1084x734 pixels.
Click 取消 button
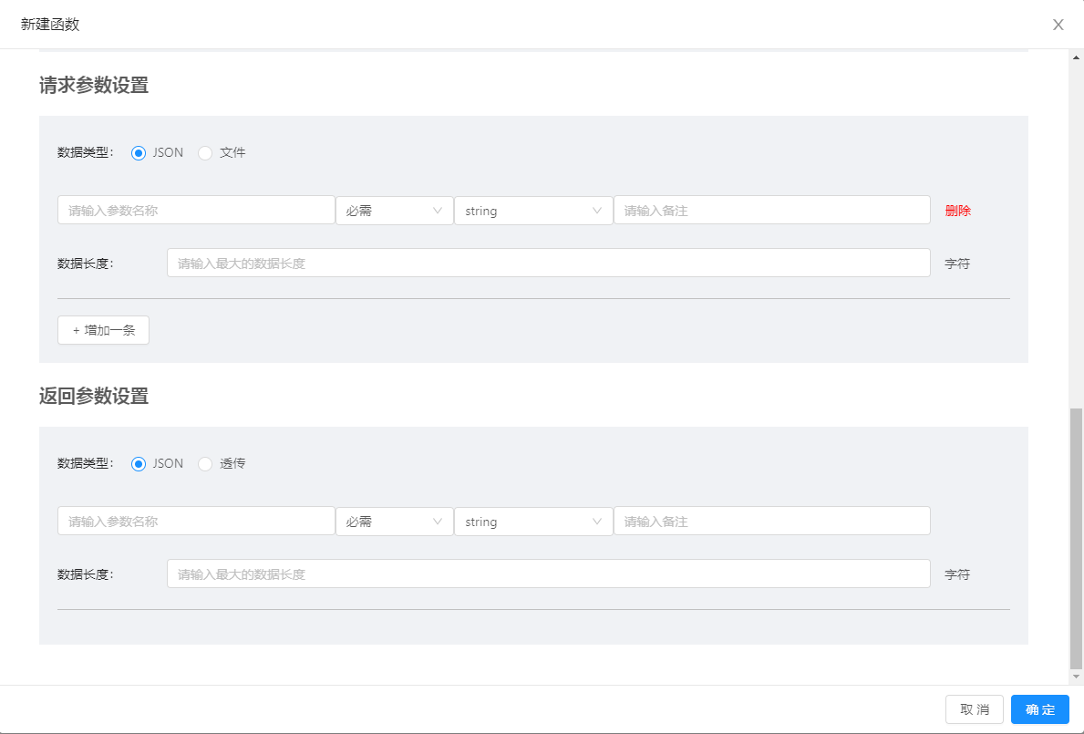click(x=974, y=709)
